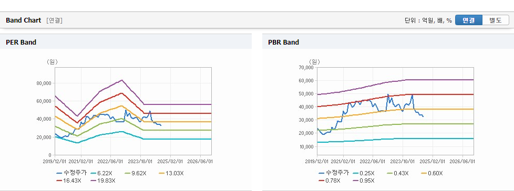Image resolution: width=514 pixels, height=191 pixels.
Task: Click the 30,000 y-axis label in PBR chart
Action: [306, 120]
